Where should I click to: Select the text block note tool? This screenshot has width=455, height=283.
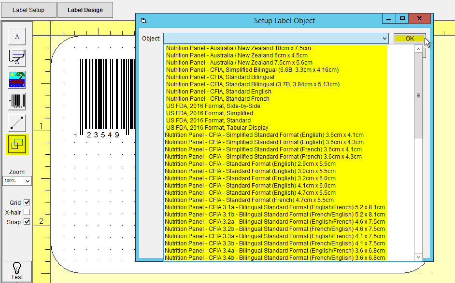click(x=17, y=58)
